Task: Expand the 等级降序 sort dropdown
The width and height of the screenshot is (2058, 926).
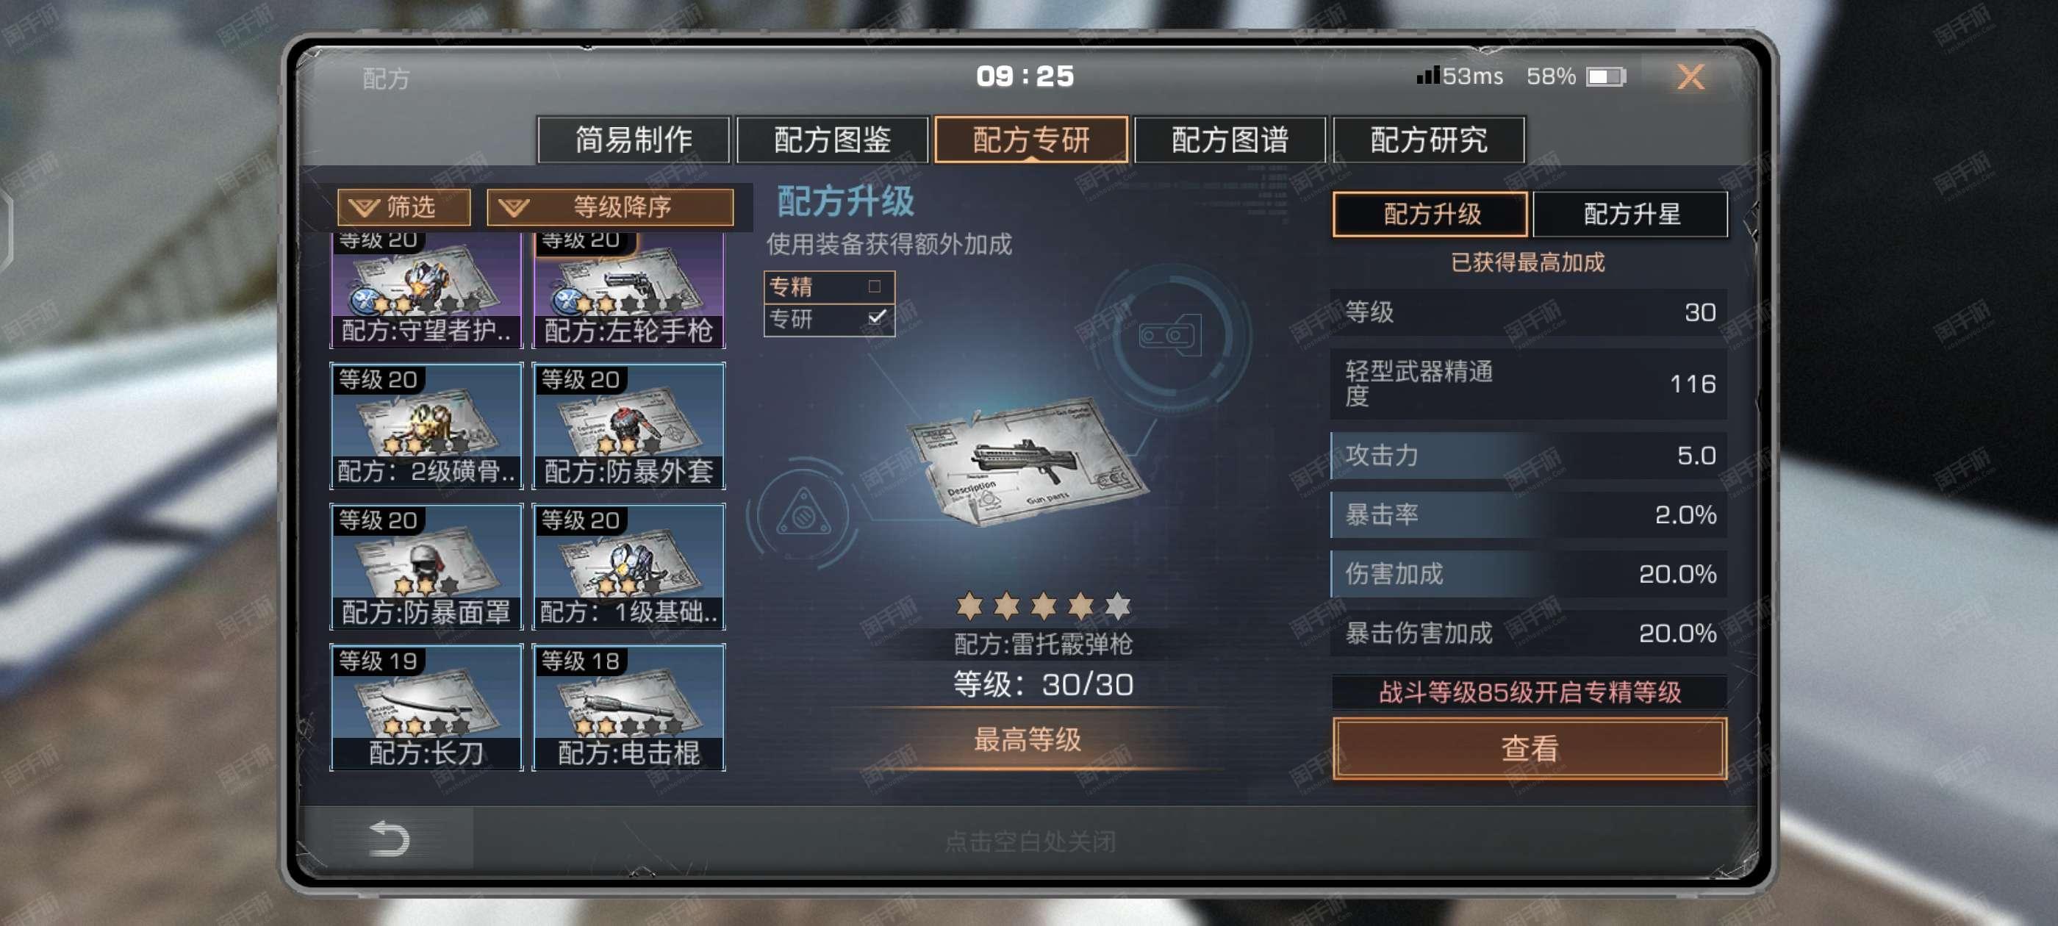Action: tap(610, 207)
